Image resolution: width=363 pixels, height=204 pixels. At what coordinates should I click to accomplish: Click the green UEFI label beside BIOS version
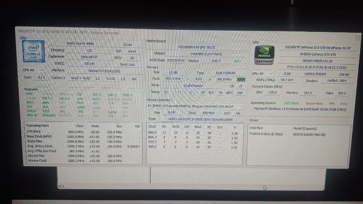[x=237, y=61]
